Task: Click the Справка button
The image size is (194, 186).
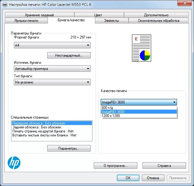Action: (164, 165)
